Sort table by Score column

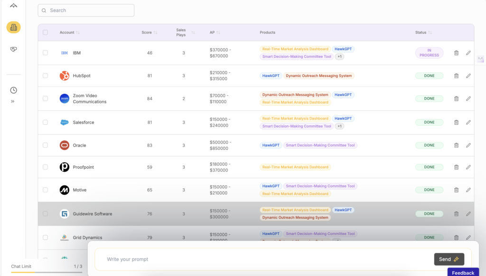point(155,33)
